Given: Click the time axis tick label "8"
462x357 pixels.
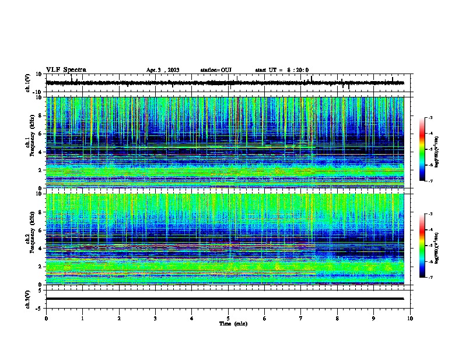Looking at the screenshot, I should [x=337, y=318].
